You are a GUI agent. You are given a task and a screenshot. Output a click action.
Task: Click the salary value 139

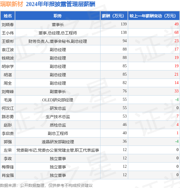click(124, 24)
